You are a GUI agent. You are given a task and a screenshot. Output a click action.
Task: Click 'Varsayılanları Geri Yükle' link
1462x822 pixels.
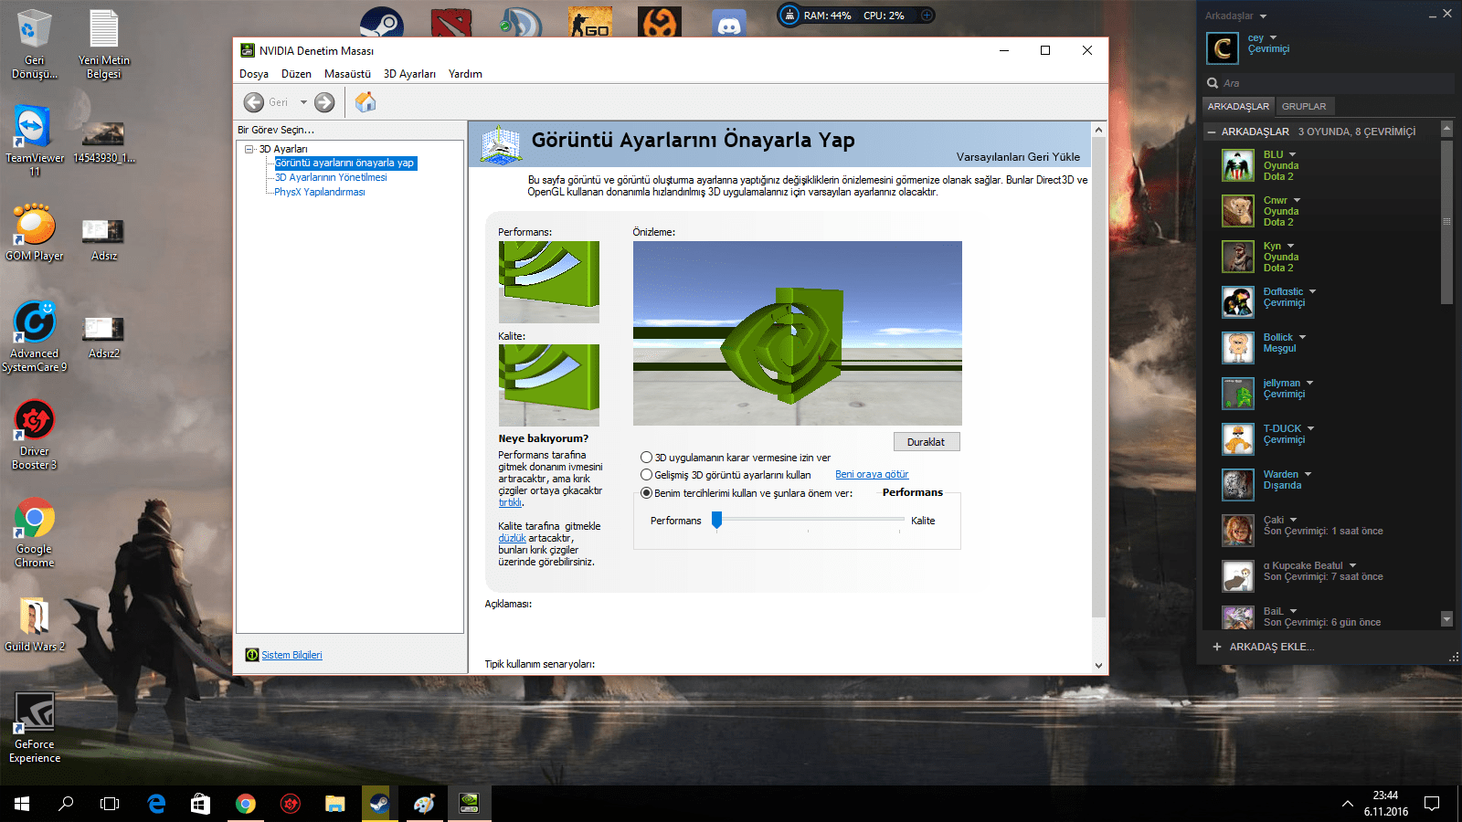pyautogui.click(x=1018, y=157)
